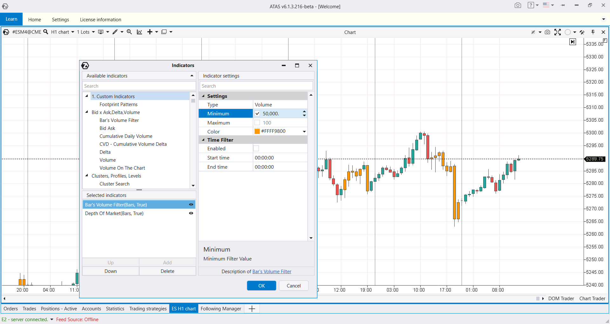Image resolution: width=610 pixels, height=324 pixels.
Task: Switch to the Following Manager tab
Action: (x=221, y=309)
